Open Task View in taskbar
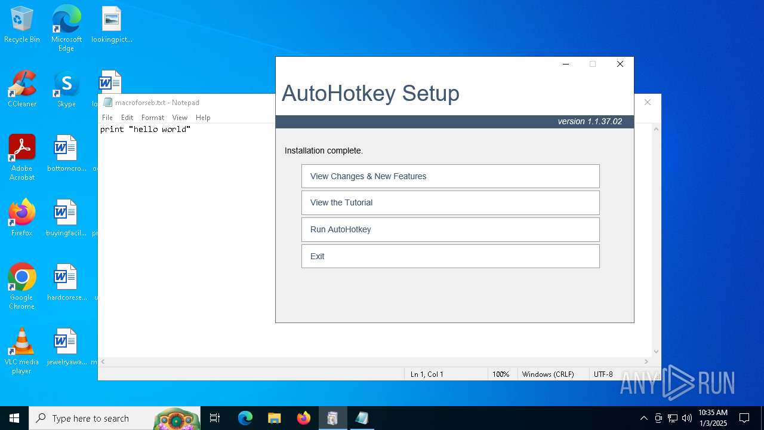 tap(215, 418)
